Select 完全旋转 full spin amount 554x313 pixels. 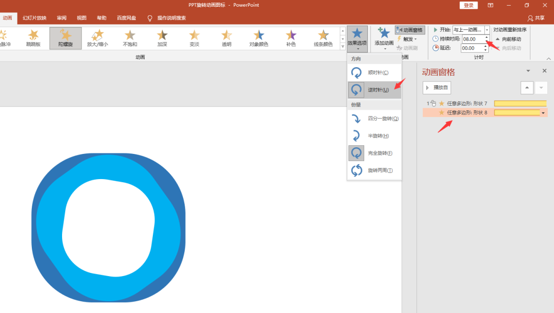click(374, 153)
